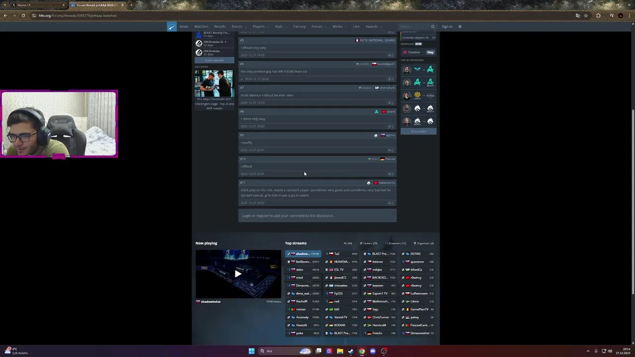The height and width of the screenshot is (357, 635).
Task: Open a new browser tab
Action: pos(131,5)
